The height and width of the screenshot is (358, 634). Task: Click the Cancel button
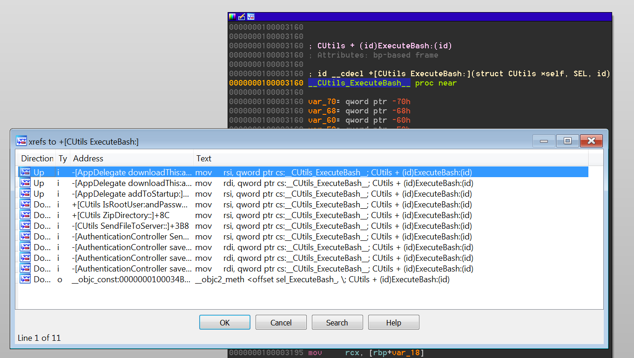click(281, 323)
